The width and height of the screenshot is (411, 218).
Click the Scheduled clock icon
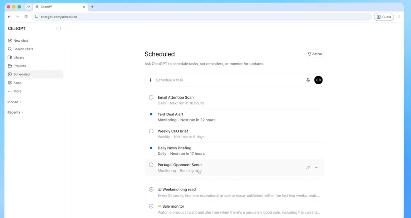tap(10, 74)
